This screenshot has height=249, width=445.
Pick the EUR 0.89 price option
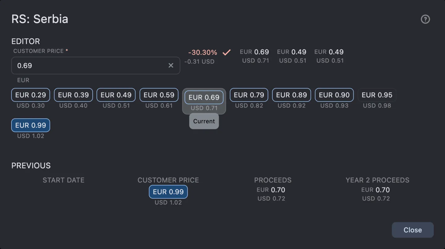[x=291, y=95]
